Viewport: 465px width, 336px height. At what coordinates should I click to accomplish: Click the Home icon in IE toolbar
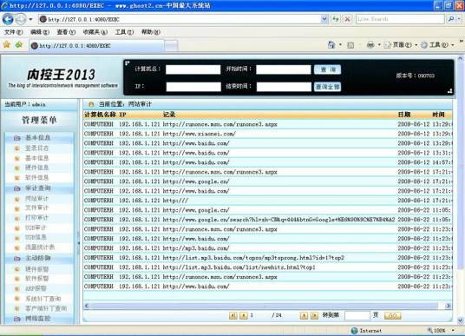331,45
